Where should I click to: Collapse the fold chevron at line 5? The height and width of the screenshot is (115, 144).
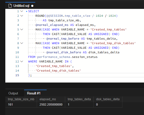22,29
